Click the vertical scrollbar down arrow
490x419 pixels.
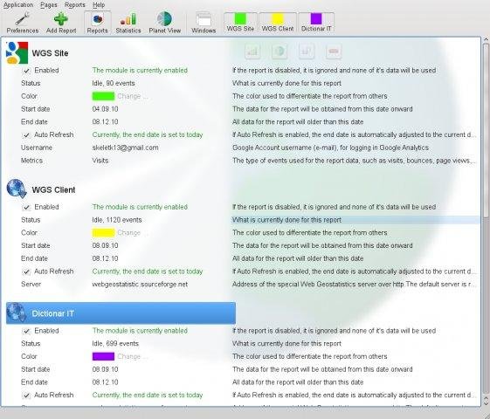pyautogui.click(x=486, y=403)
